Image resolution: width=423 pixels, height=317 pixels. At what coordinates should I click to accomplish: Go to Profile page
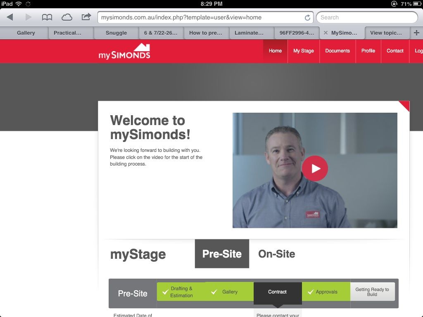[368, 51]
